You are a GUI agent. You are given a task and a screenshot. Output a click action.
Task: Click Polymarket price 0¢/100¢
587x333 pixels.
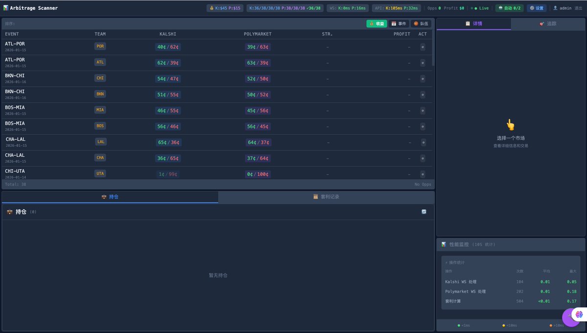[x=258, y=174]
